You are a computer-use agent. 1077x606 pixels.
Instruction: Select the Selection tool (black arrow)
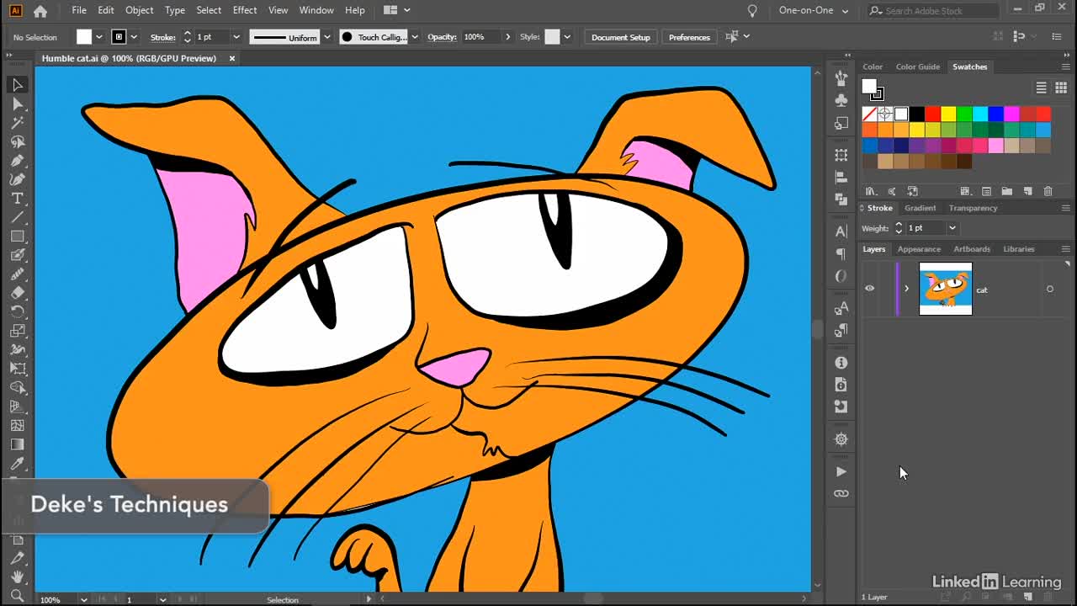17,85
